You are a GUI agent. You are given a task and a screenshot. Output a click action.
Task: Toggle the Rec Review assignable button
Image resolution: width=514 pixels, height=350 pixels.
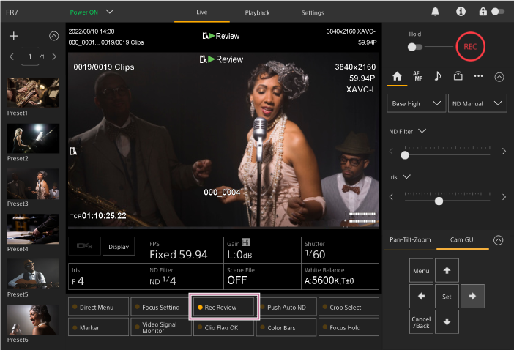point(223,307)
